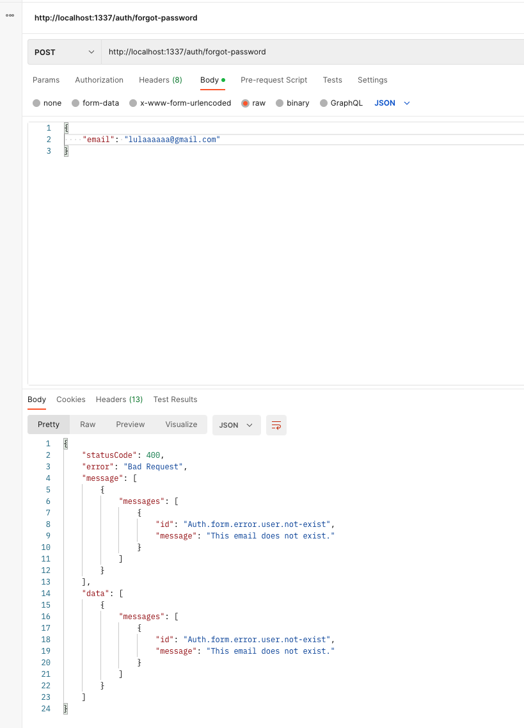
Task: Open the response Cookies tab
Action: (71, 400)
